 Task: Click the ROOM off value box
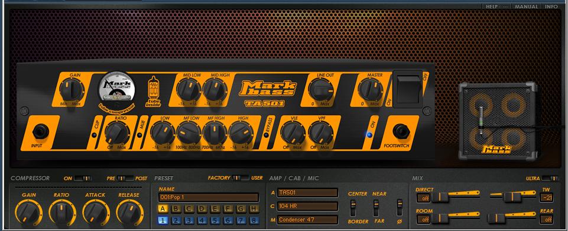(x=423, y=219)
